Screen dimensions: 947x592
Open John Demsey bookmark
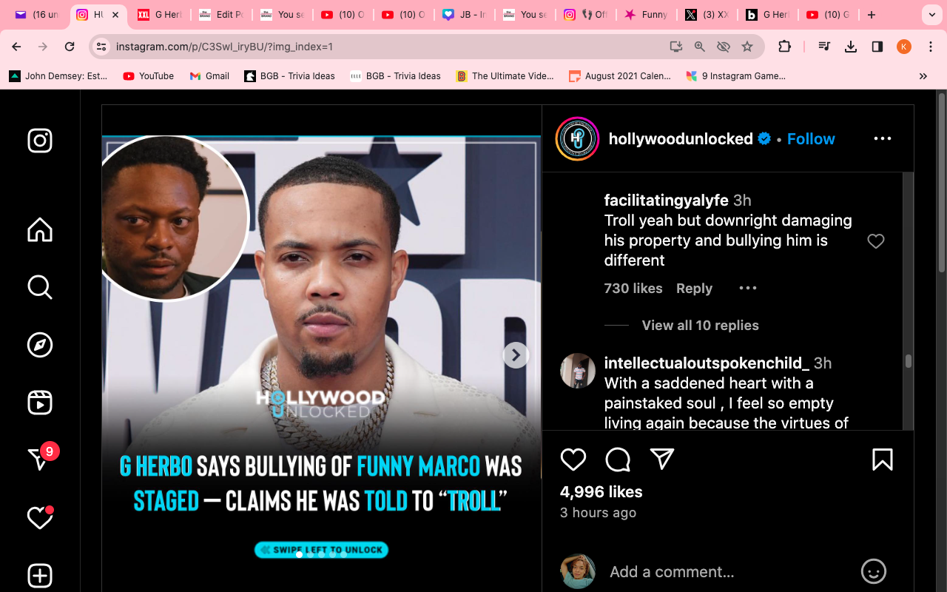point(58,76)
